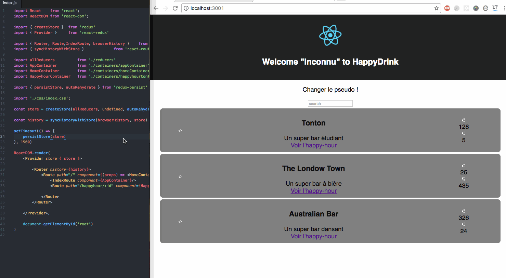Open Tonton's Voir l'happy-hour link

pos(314,145)
